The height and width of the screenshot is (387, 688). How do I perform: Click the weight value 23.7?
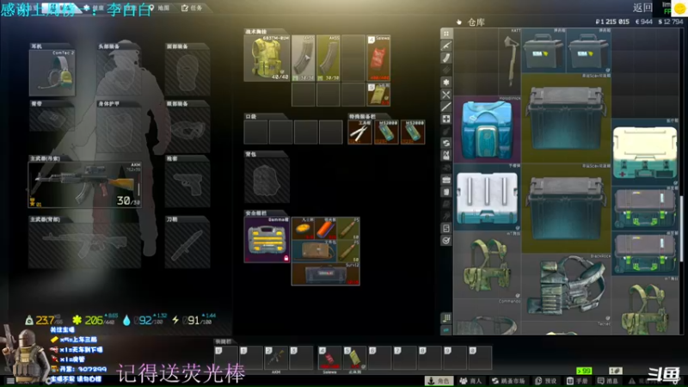point(46,320)
